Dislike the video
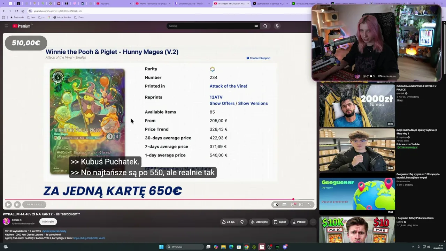Image resolution: width=446 pixels, height=251 pixels. point(242,222)
